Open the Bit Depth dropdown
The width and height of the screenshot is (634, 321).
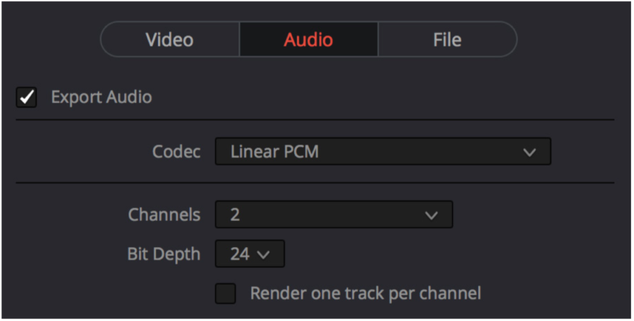tap(250, 254)
